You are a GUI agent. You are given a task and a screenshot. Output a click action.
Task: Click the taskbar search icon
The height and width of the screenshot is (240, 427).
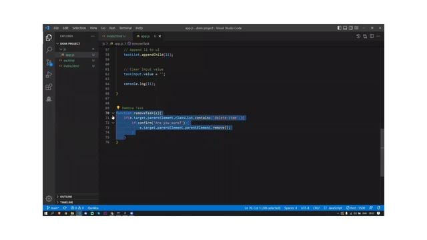pyautogui.click(x=52, y=213)
